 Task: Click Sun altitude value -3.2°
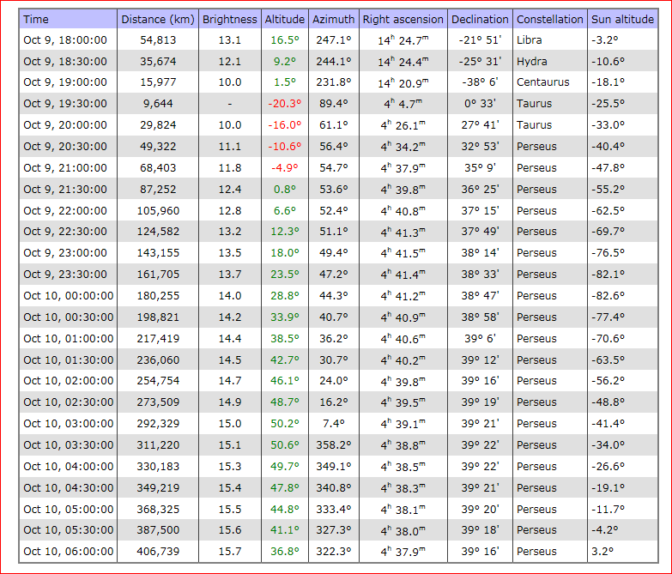(x=605, y=39)
